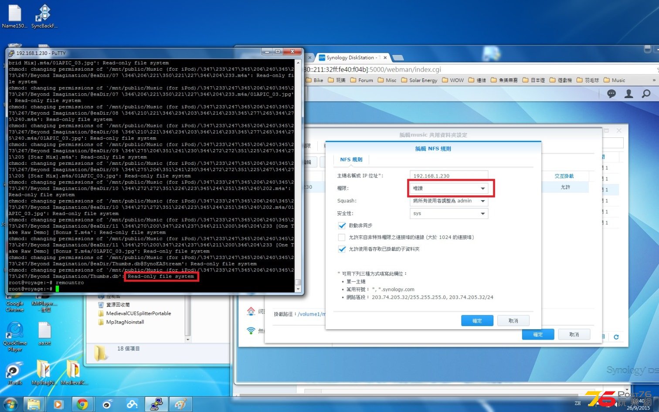Toggle 允許使用者存取已掛載的子資料夾 checkbox
Image resolution: width=659 pixels, height=412 pixels.
(342, 249)
